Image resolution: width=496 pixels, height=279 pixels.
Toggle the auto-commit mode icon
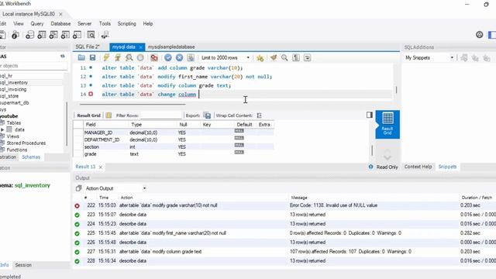coord(191,57)
